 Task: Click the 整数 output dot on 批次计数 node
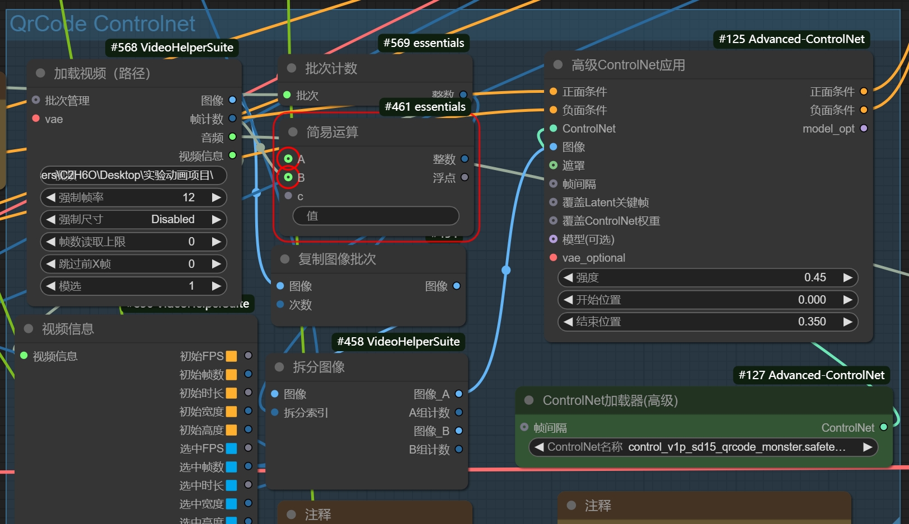coord(463,95)
